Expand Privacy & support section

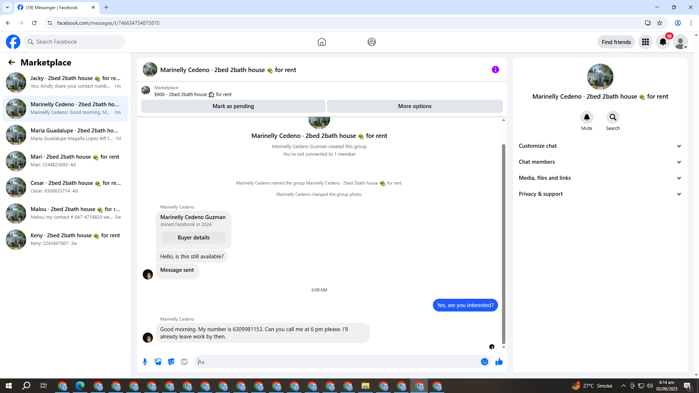point(600,194)
